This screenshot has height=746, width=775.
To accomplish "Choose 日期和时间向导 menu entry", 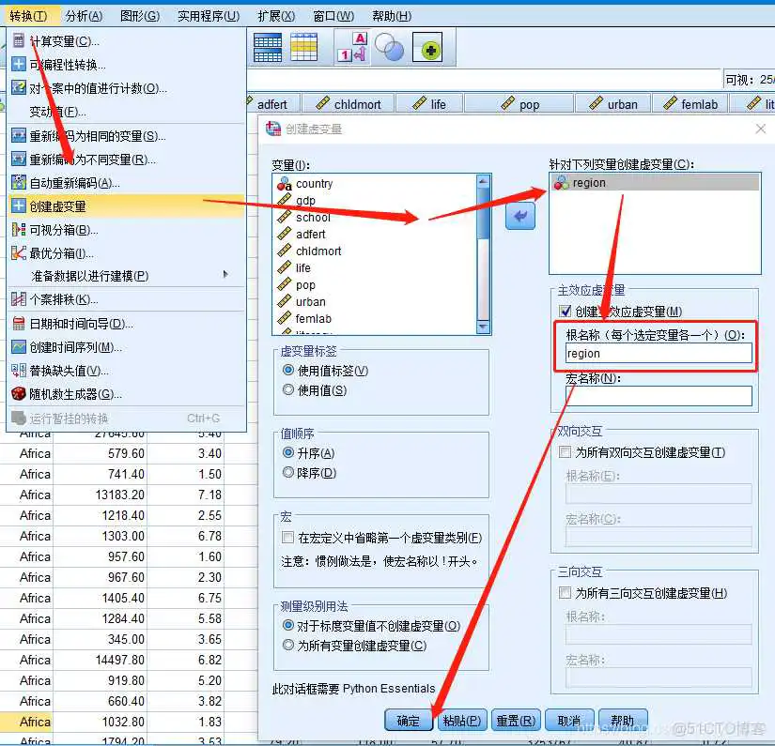I will pos(127,324).
